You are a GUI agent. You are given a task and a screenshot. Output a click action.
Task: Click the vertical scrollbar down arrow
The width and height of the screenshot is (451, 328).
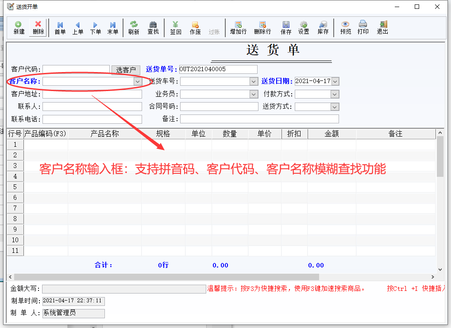440,269
